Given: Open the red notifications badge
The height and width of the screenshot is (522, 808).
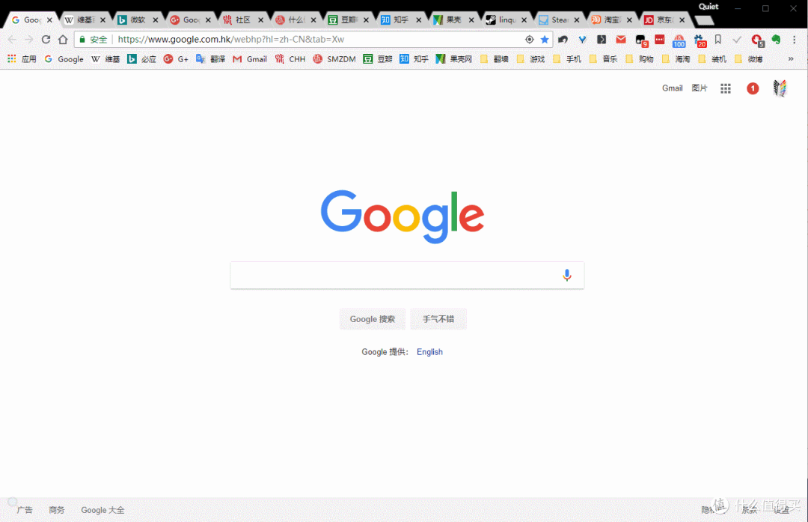Looking at the screenshot, I should pyautogui.click(x=753, y=88).
